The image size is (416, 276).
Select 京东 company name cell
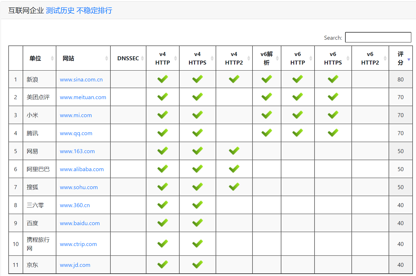pyautogui.click(x=39, y=265)
